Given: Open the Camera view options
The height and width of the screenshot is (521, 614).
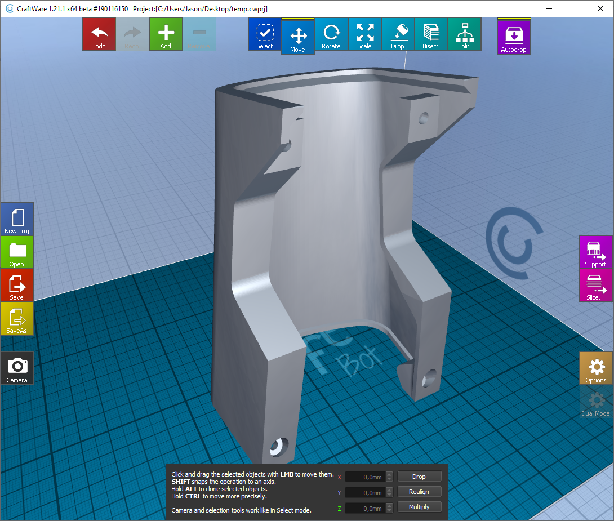Looking at the screenshot, I should pyautogui.click(x=17, y=368).
